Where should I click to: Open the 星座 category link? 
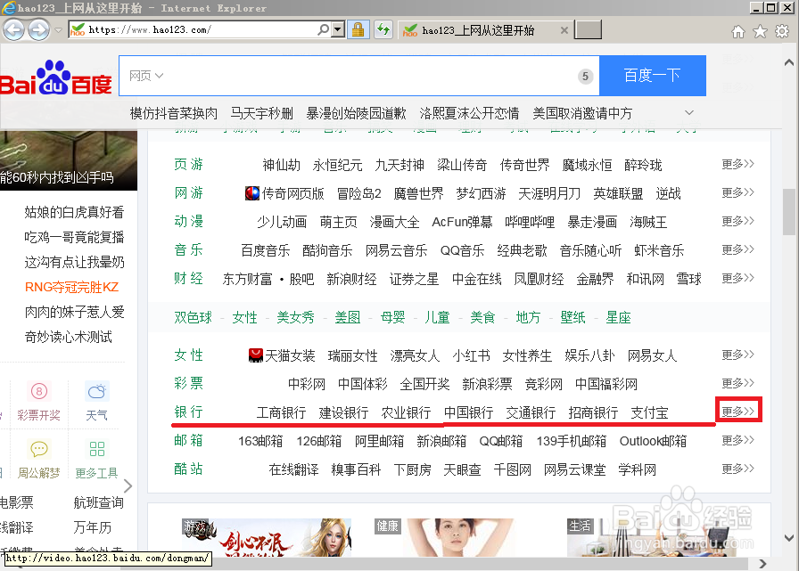pos(618,317)
